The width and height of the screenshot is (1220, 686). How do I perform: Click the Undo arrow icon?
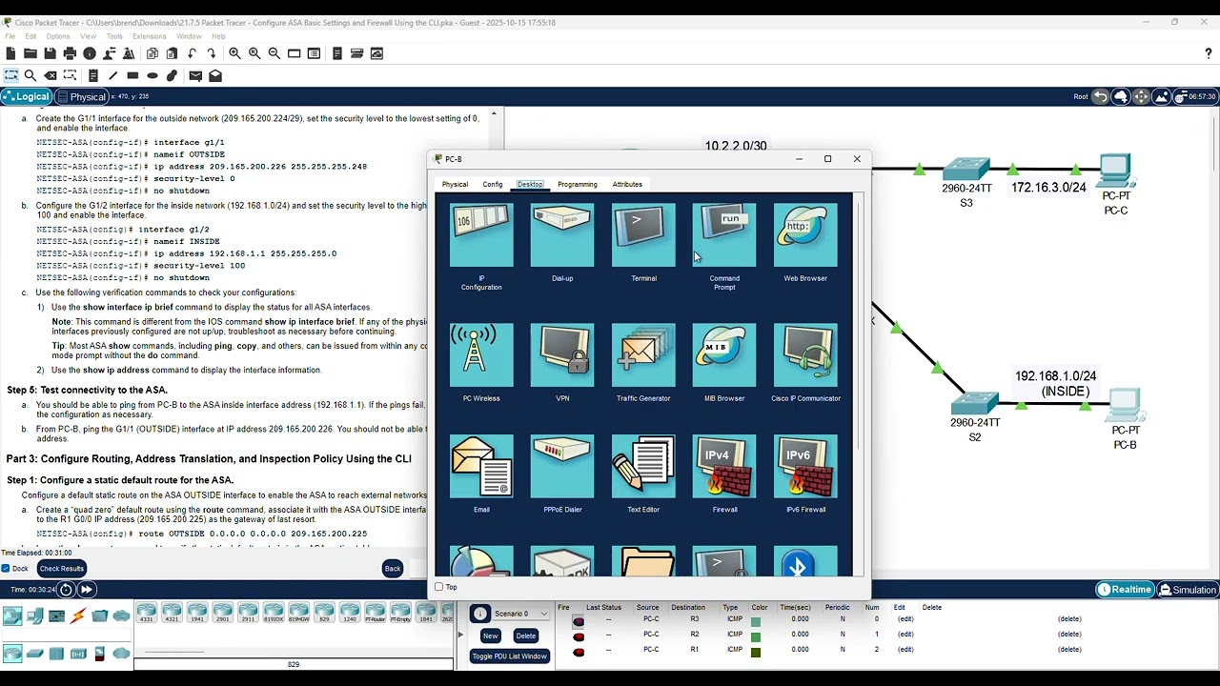[192, 53]
